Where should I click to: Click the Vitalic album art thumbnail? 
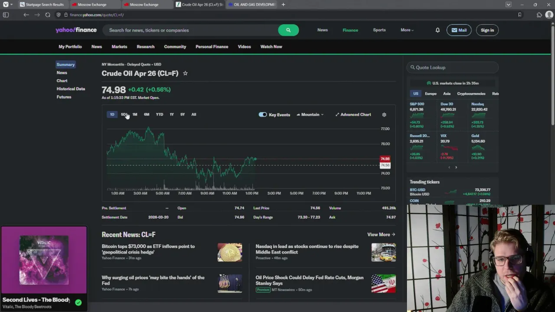click(44, 260)
